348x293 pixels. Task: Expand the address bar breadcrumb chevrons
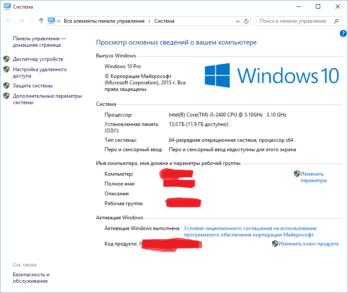[x=59, y=21]
